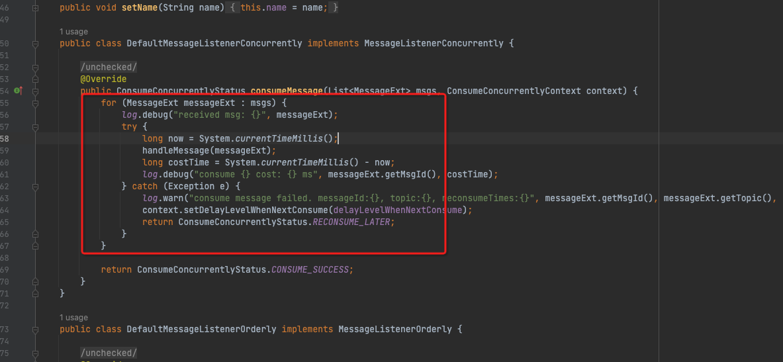Click the setDelayLevelWhenNextConsume method call
The image size is (783, 362).
pos(255,210)
